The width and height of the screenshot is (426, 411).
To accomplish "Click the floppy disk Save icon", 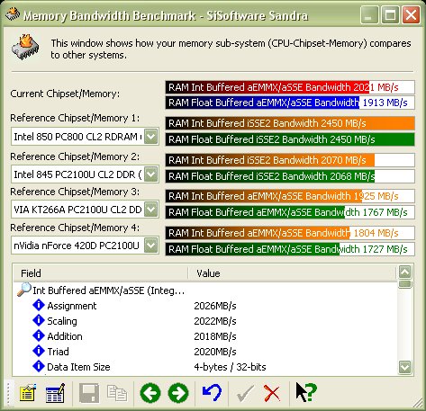I will tap(89, 393).
